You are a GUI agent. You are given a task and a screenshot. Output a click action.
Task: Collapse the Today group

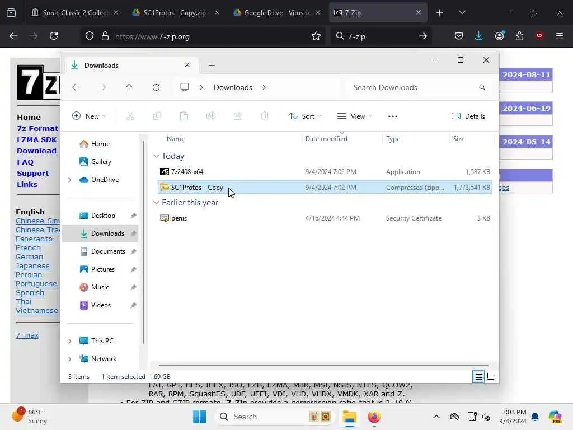click(x=157, y=156)
